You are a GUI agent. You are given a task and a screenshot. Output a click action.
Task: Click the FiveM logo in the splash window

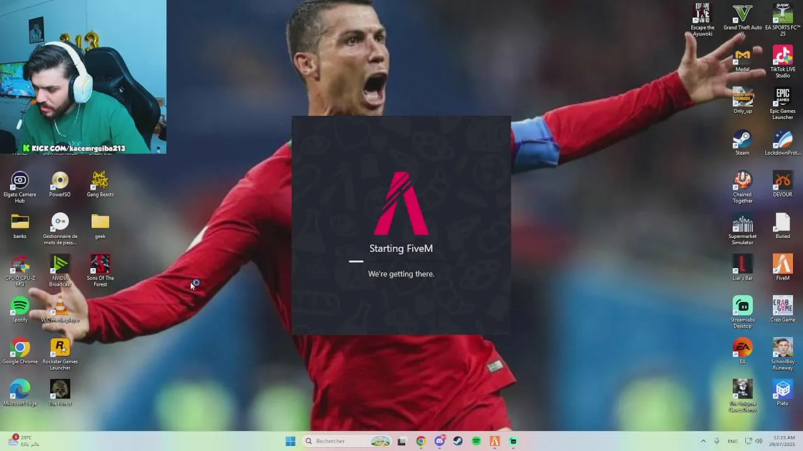click(401, 203)
